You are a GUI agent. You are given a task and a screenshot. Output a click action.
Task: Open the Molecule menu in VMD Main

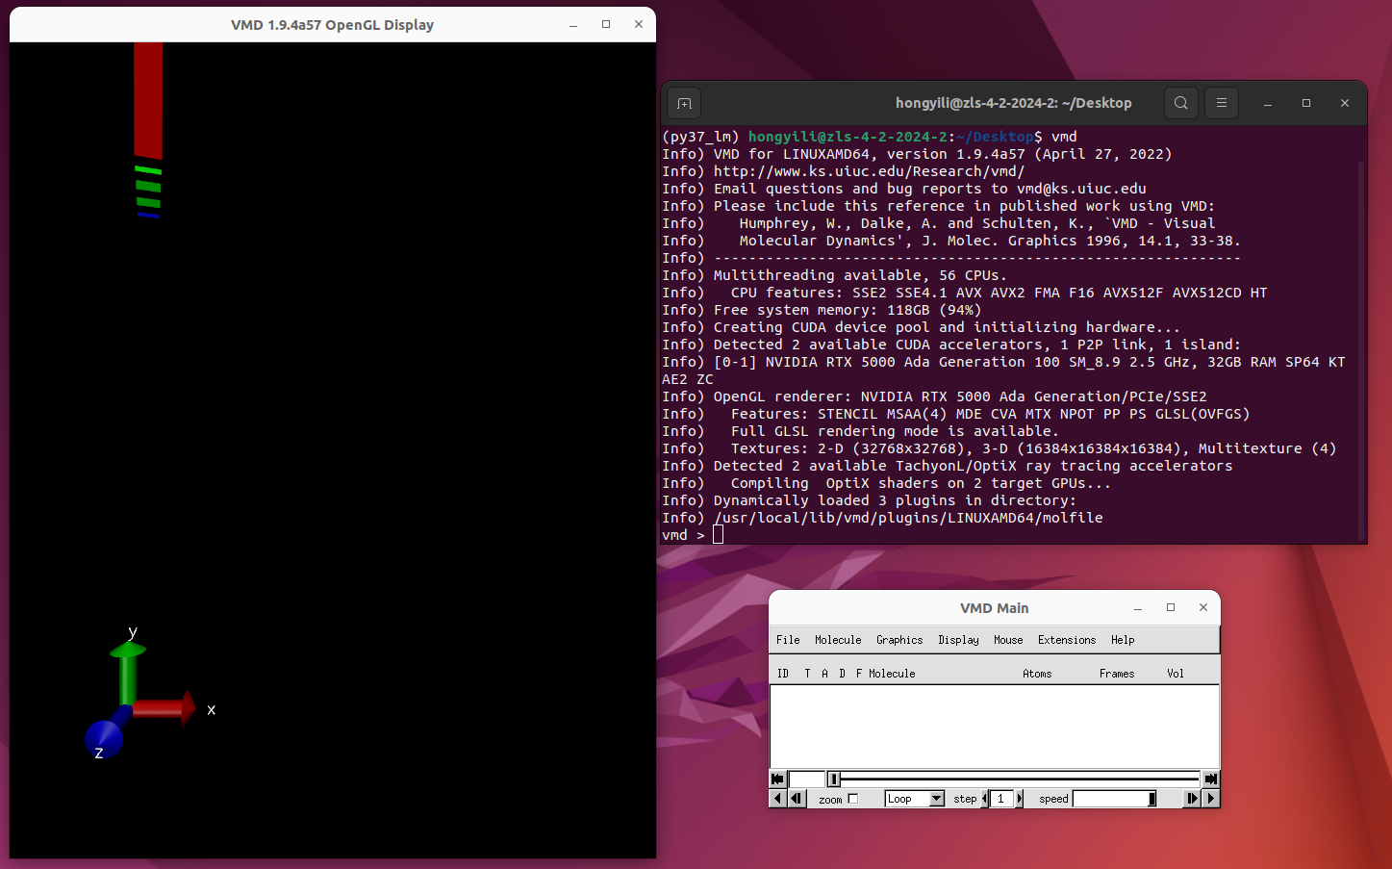(838, 640)
